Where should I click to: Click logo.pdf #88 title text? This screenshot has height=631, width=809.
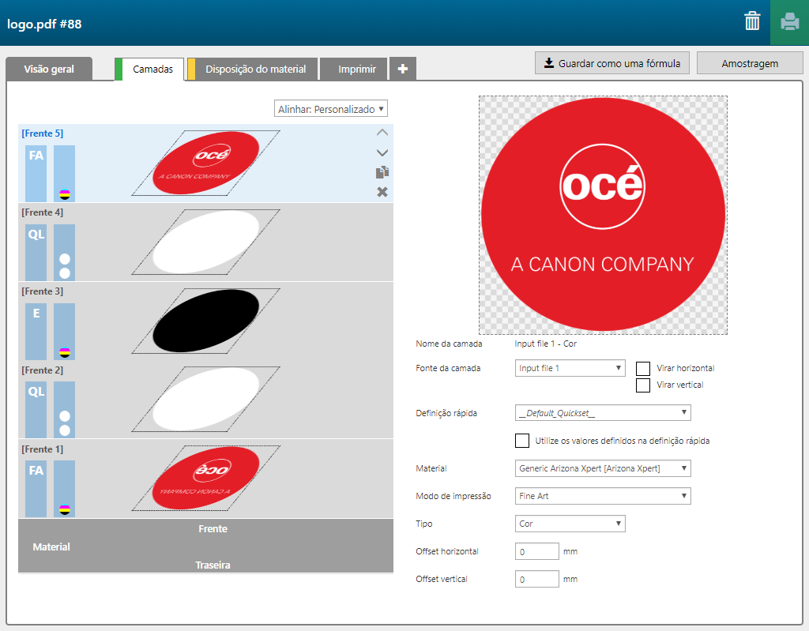click(x=44, y=24)
